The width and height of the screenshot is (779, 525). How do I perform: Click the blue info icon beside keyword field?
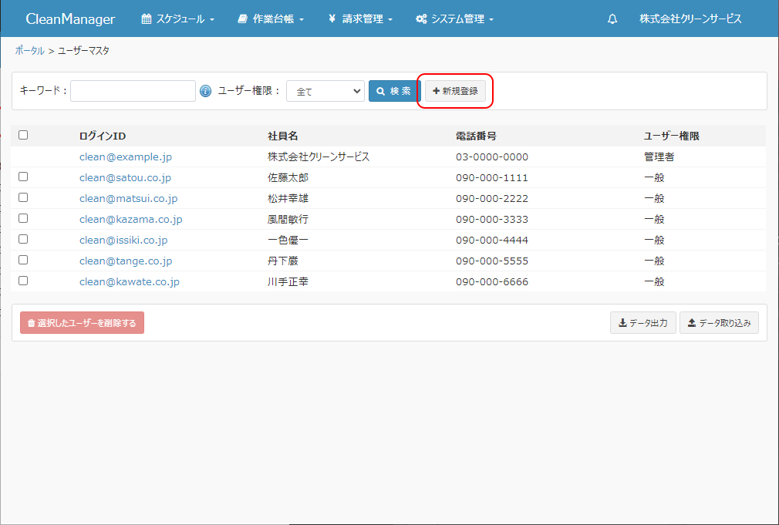pyautogui.click(x=205, y=91)
